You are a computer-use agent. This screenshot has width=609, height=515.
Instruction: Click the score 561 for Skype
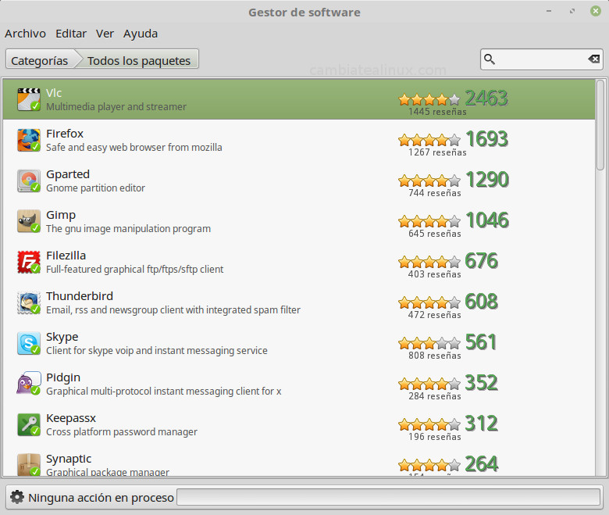[481, 342]
